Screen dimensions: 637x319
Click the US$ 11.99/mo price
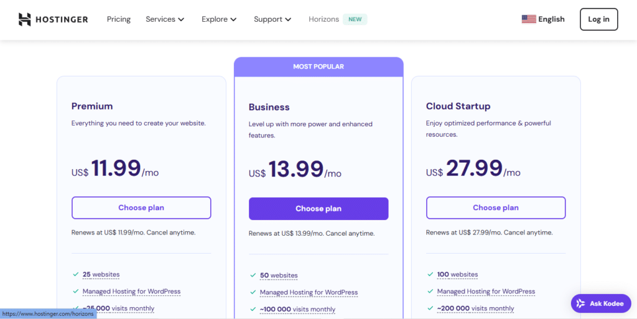pos(115,168)
